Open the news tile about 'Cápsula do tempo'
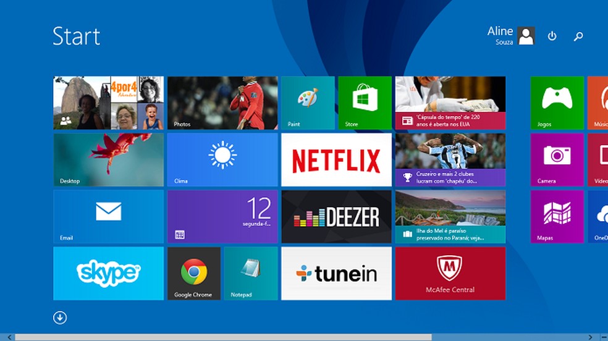608x341 pixels. 450,103
